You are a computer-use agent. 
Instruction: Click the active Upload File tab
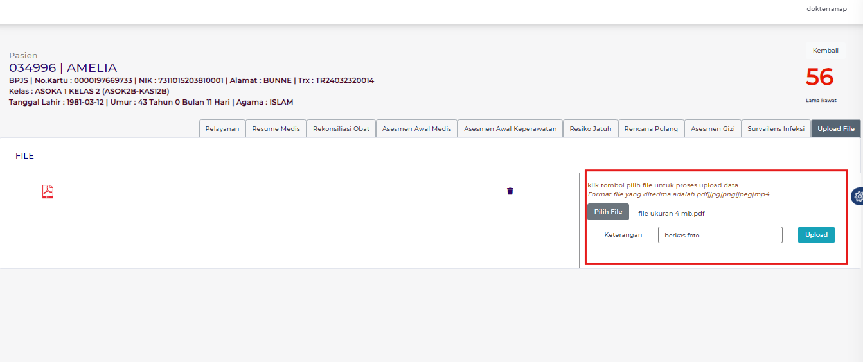pyautogui.click(x=835, y=129)
